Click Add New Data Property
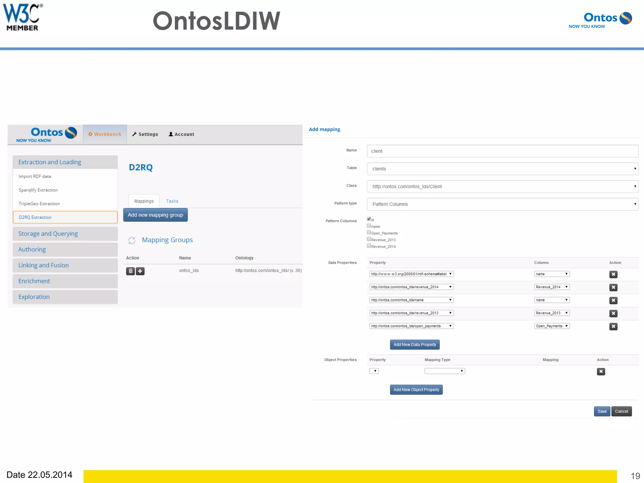 tap(415, 345)
